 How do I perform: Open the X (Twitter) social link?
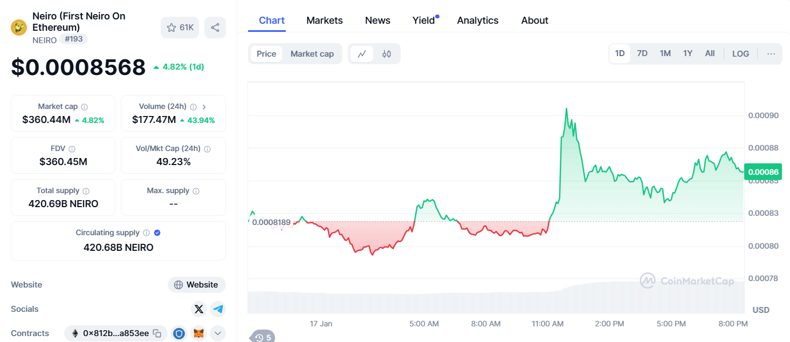click(199, 309)
